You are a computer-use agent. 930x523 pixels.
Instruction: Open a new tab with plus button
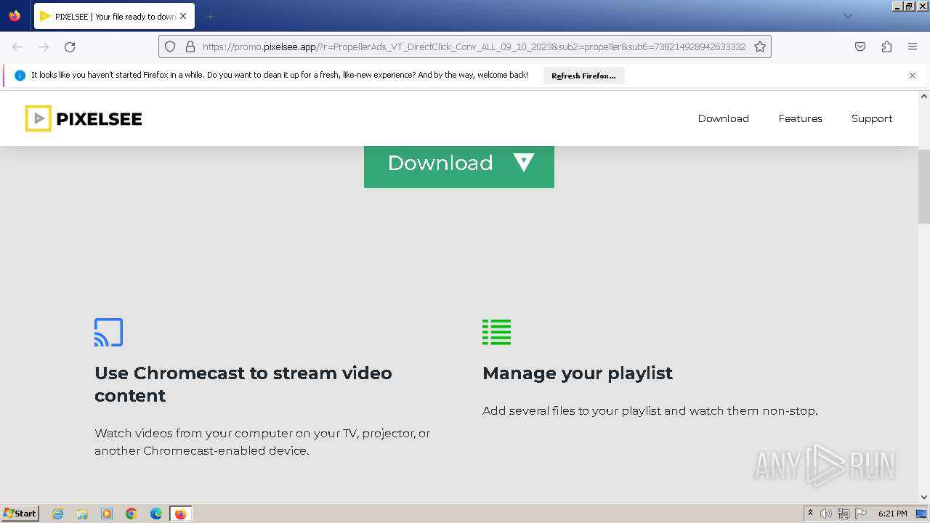(x=210, y=16)
